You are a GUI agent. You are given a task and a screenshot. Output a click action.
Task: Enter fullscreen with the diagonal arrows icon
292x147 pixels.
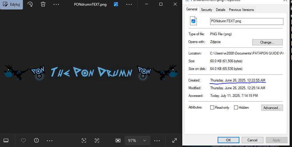[175, 140]
